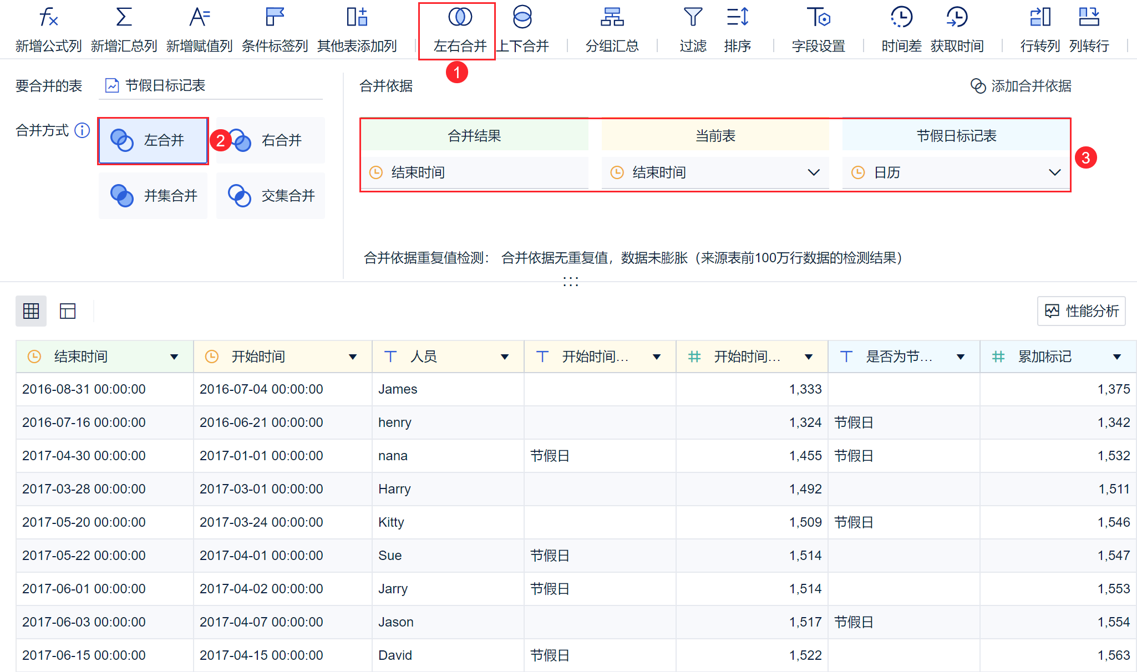Click the 新增公式列 formula column icon

(x=49, y=18)
